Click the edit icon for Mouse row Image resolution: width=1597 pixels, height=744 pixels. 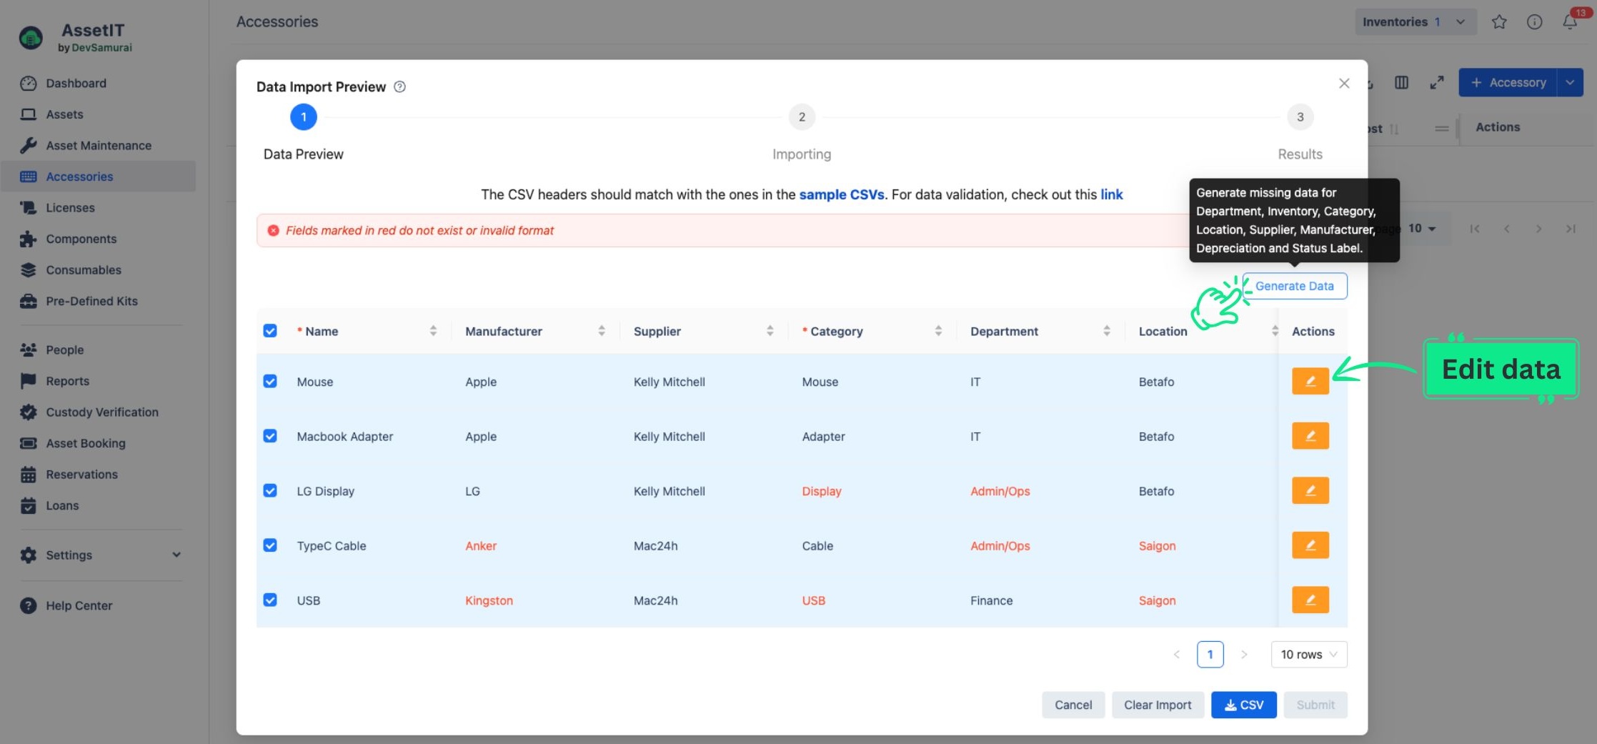pos(1310,382)
